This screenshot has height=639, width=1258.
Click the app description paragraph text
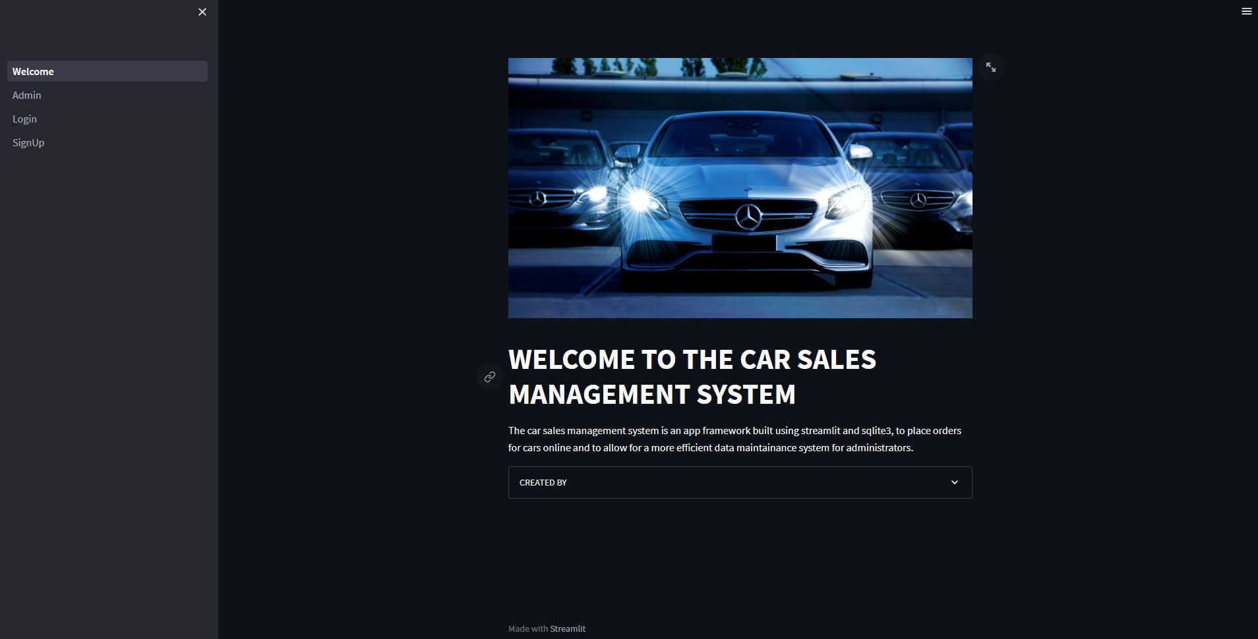[x=734, y=439]
